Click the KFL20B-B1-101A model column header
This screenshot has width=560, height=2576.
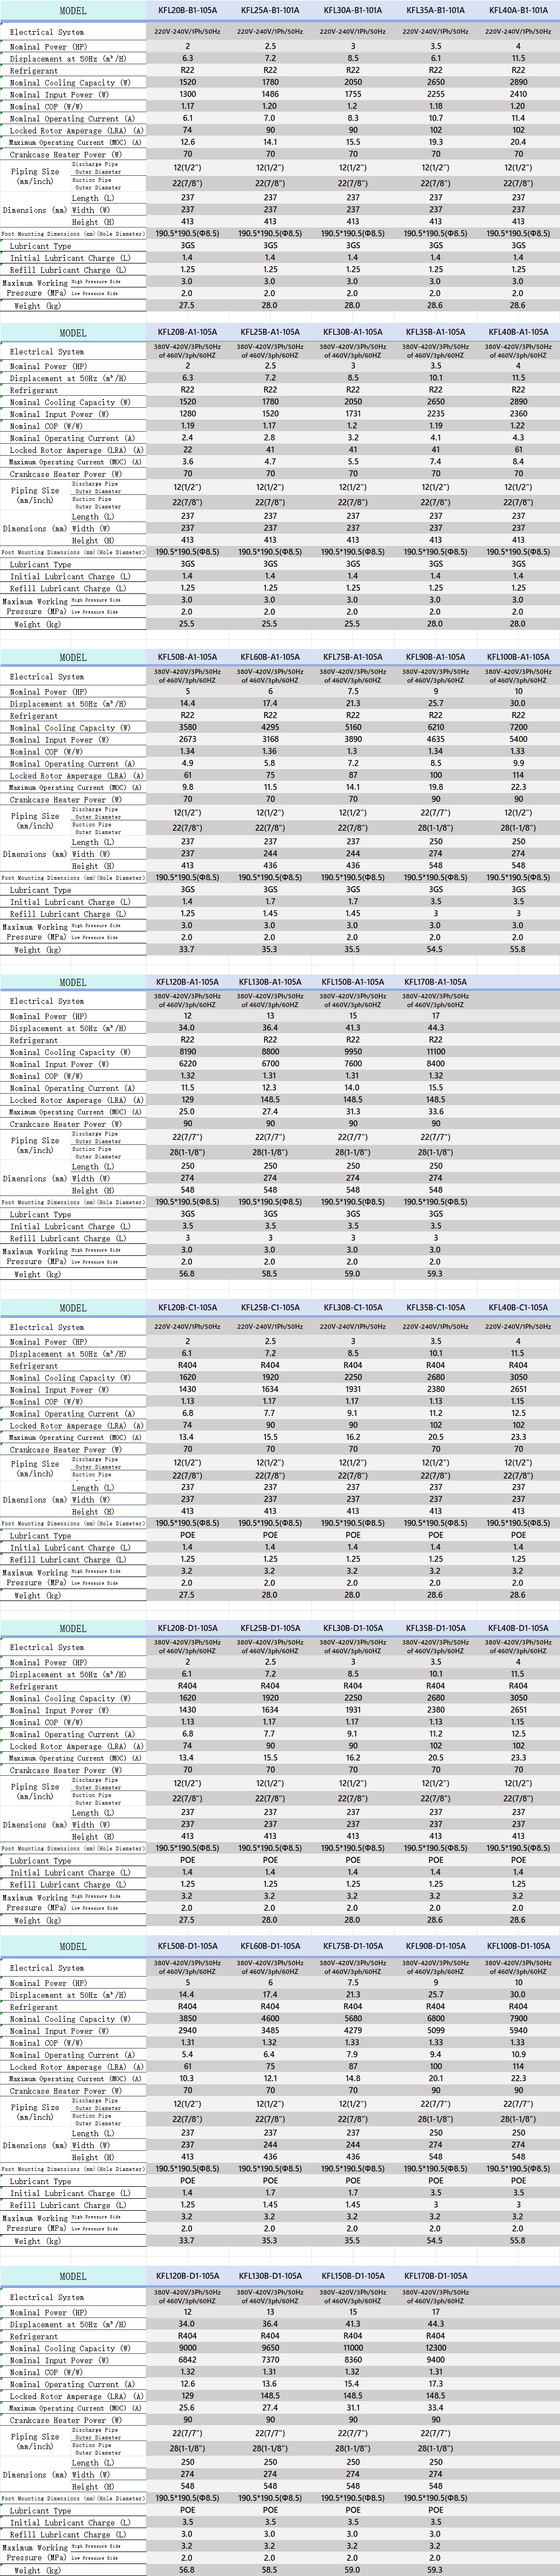187,10
